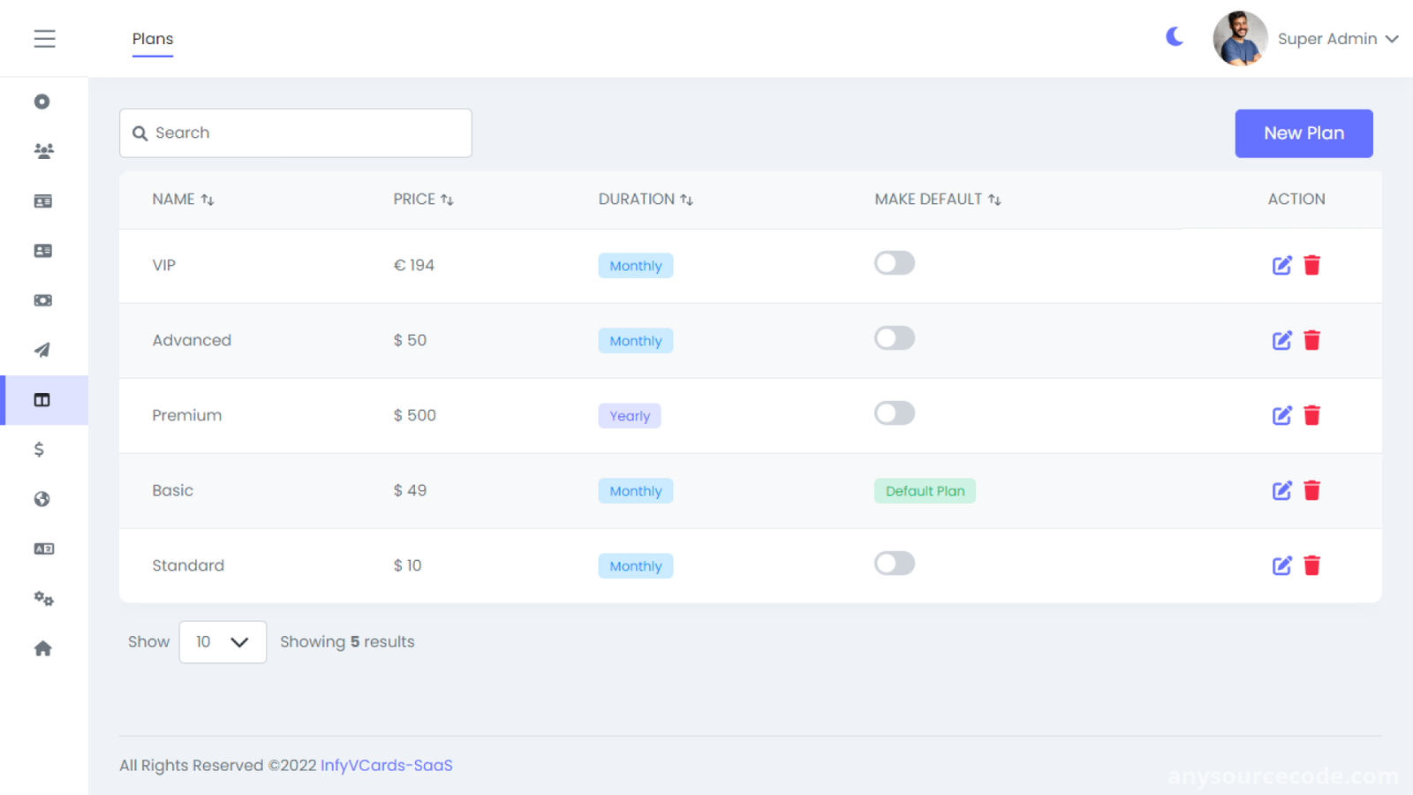Delete the Premium plan
This screenshot has width=1413, height=795.
[x=1312, y=415]
